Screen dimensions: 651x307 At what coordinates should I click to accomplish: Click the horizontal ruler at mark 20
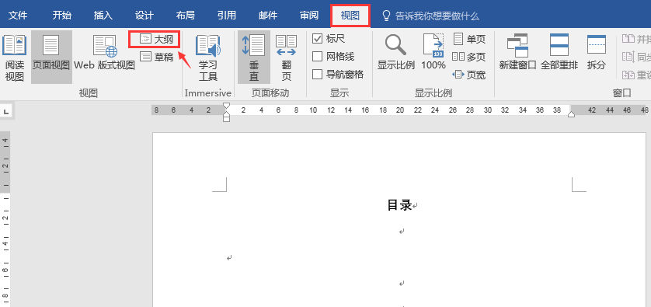pyautogui.click(x=400, y=110)
